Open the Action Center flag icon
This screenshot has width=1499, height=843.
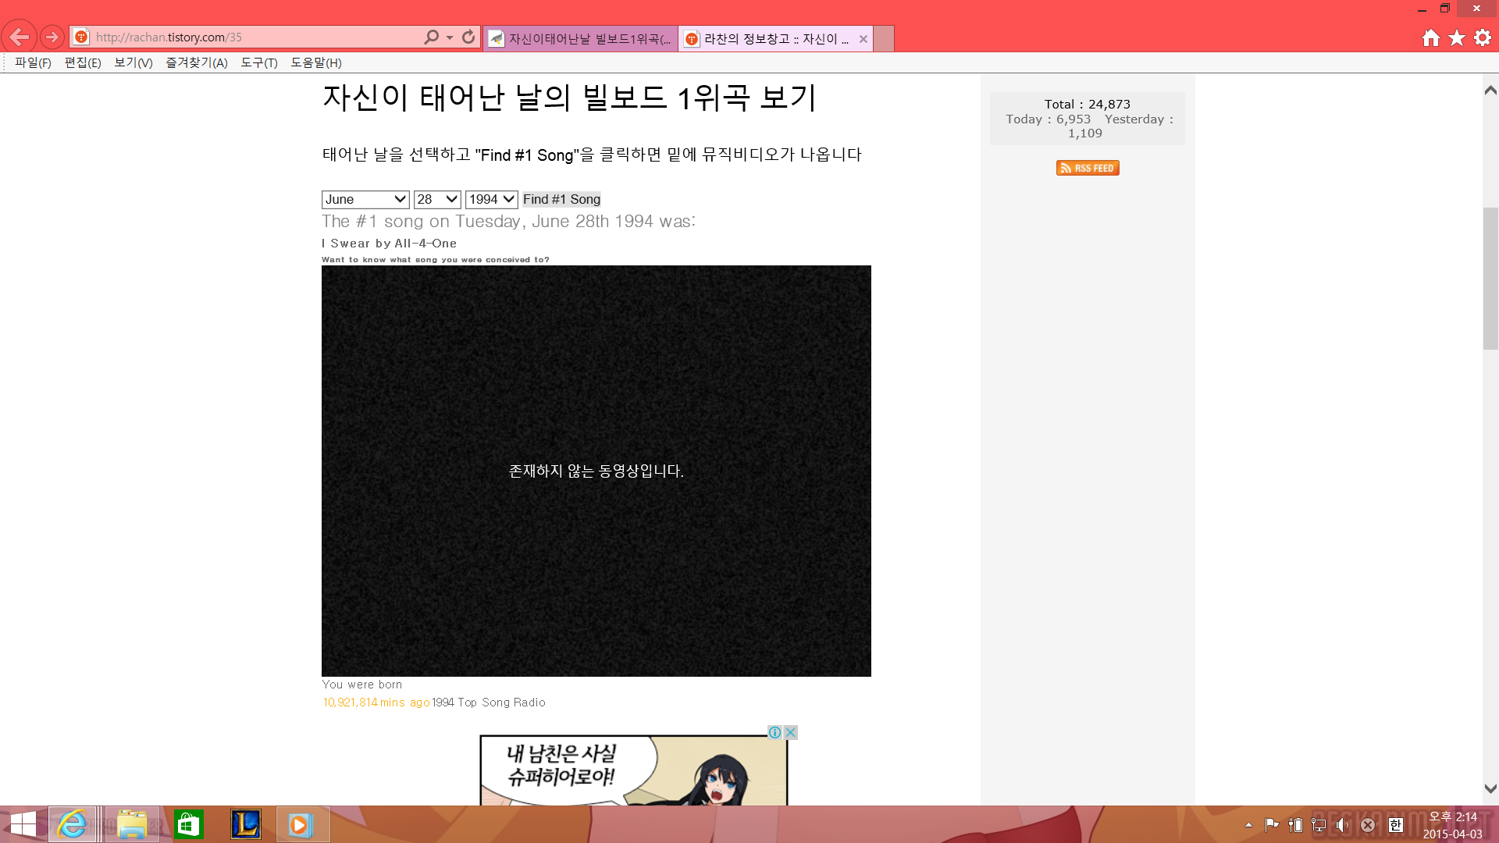pyautogui.click(x=1272, y=824)
